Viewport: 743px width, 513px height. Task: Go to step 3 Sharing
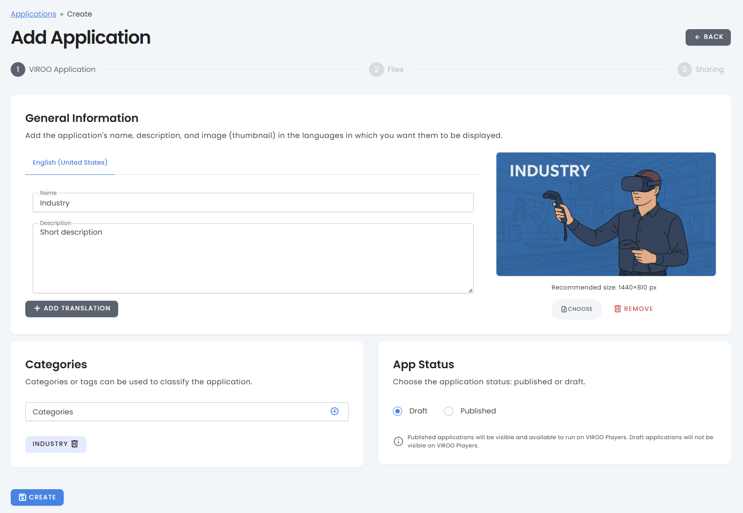[x=700, y=69]
